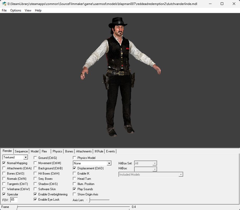
Task: Uncheck the Play Sounds checkbox
Action: coord(74,189)
